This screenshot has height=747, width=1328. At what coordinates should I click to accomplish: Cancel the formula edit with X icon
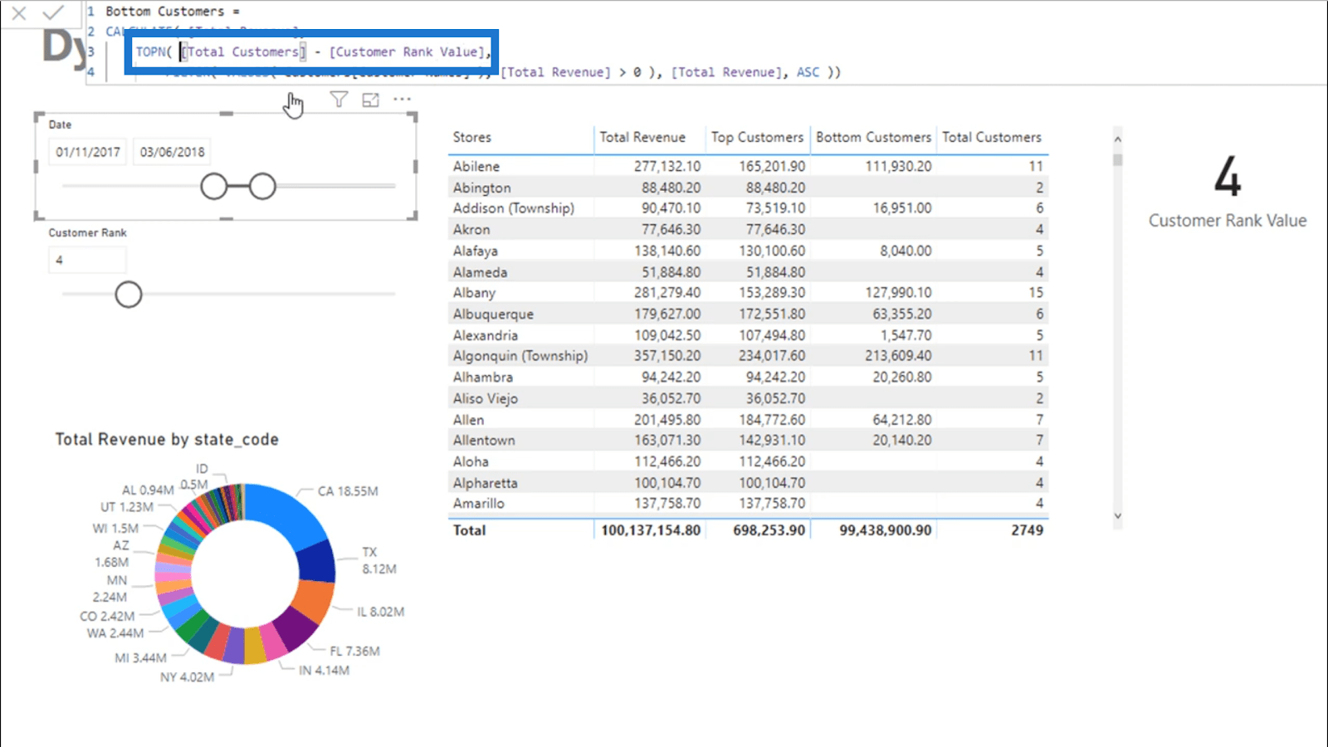tap(18, 13)
